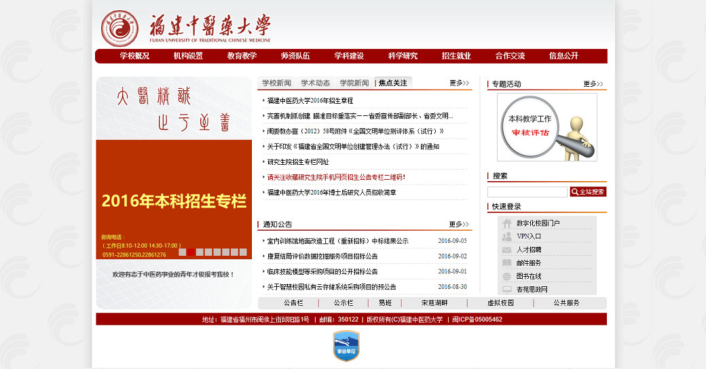Click the 人才招聘 envelope icon
This screenshot has height=369, width=706.
[x=507, y=250]
